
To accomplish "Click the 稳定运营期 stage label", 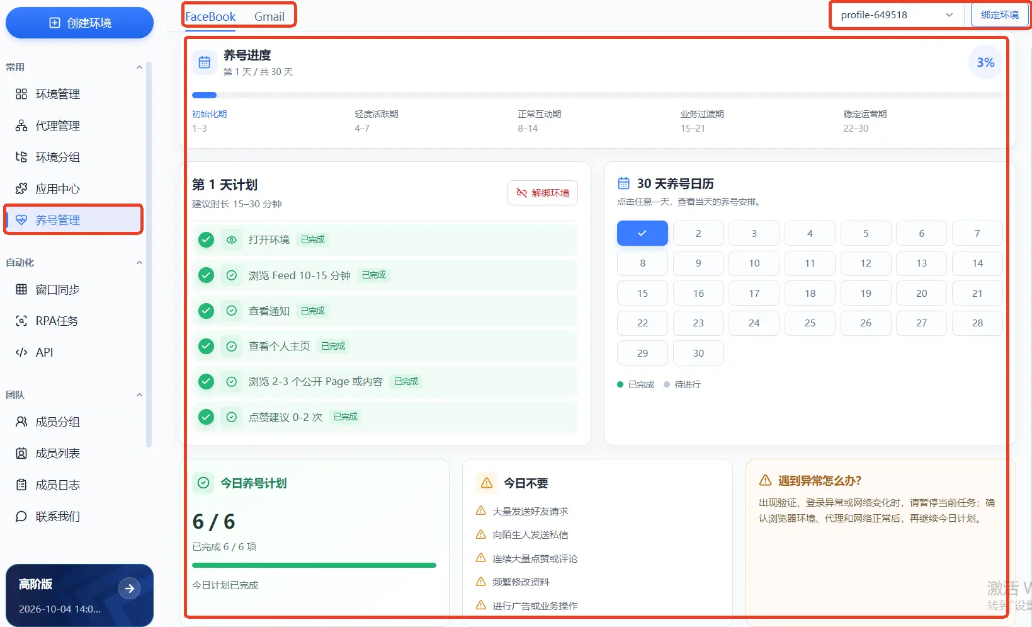I will [x=865, y=114].
